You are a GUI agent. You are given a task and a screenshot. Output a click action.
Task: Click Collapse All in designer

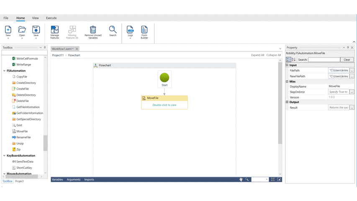click(273, 55)
